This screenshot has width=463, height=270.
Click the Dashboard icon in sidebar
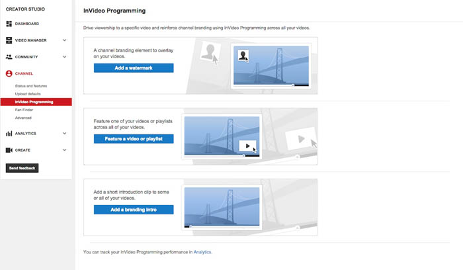9,24
